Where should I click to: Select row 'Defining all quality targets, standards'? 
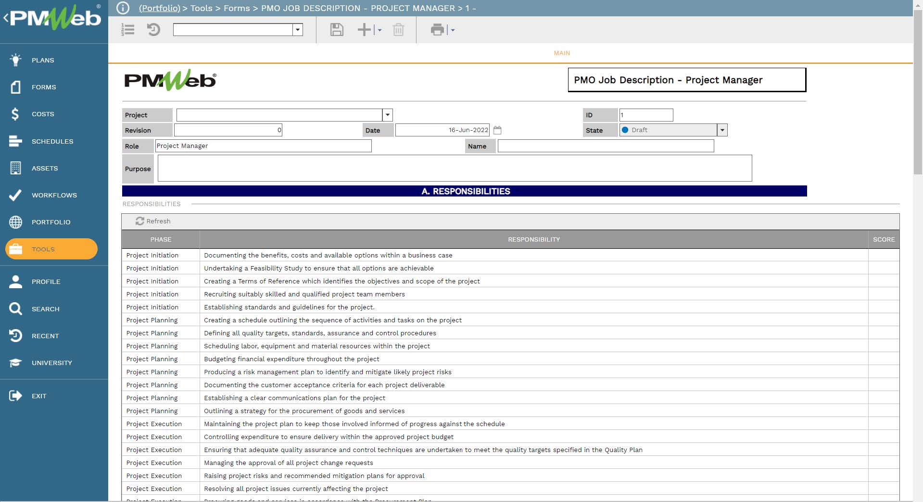[x=510, y=333]
